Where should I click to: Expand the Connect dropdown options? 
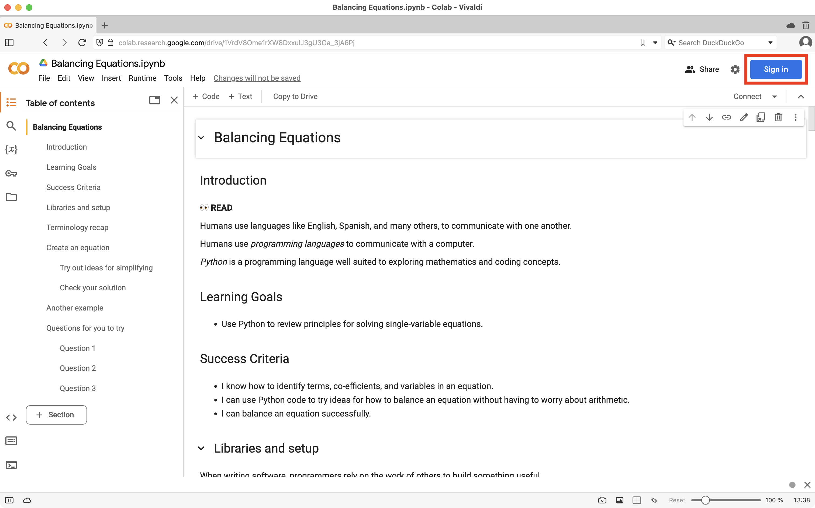pyautogui.click(x=773, y=96)
